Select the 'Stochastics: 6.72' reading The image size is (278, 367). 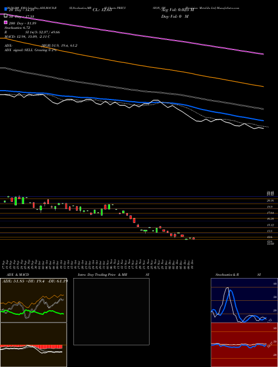point(17,28)
